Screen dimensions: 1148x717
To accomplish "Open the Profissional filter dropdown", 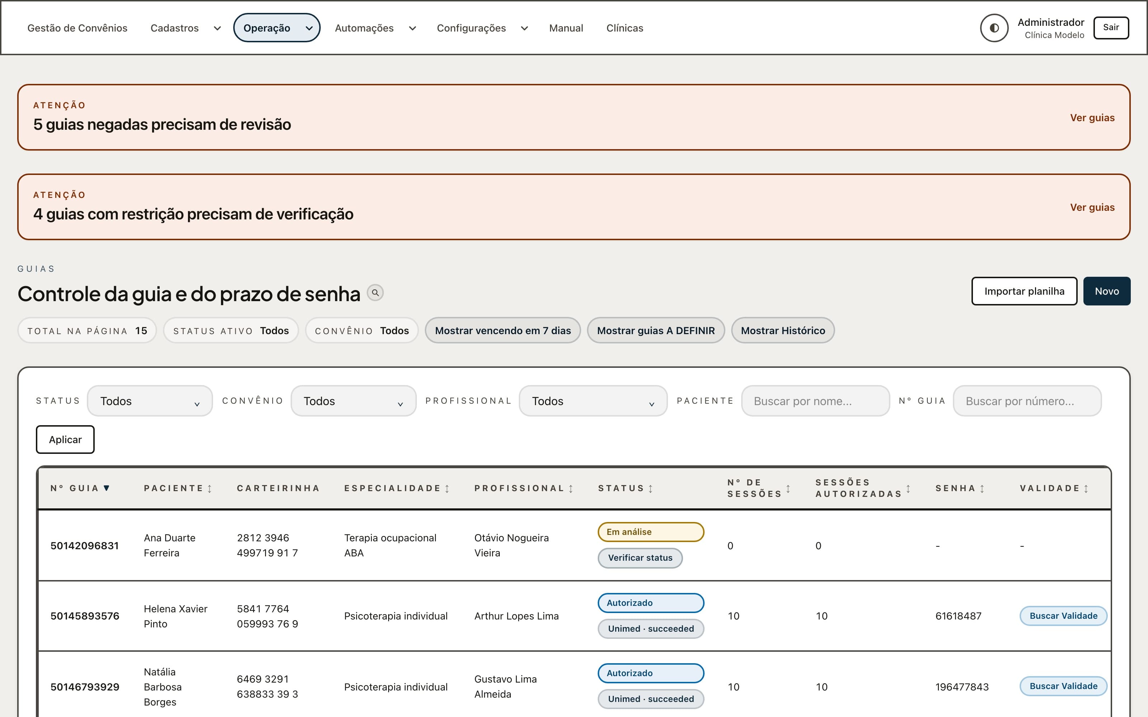I will 593,401.
